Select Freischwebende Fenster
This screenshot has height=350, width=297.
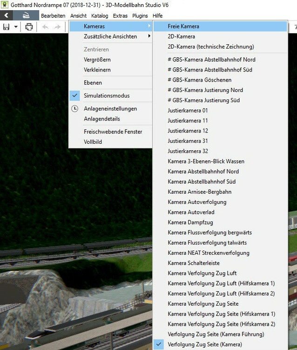[x=111, y=132]
